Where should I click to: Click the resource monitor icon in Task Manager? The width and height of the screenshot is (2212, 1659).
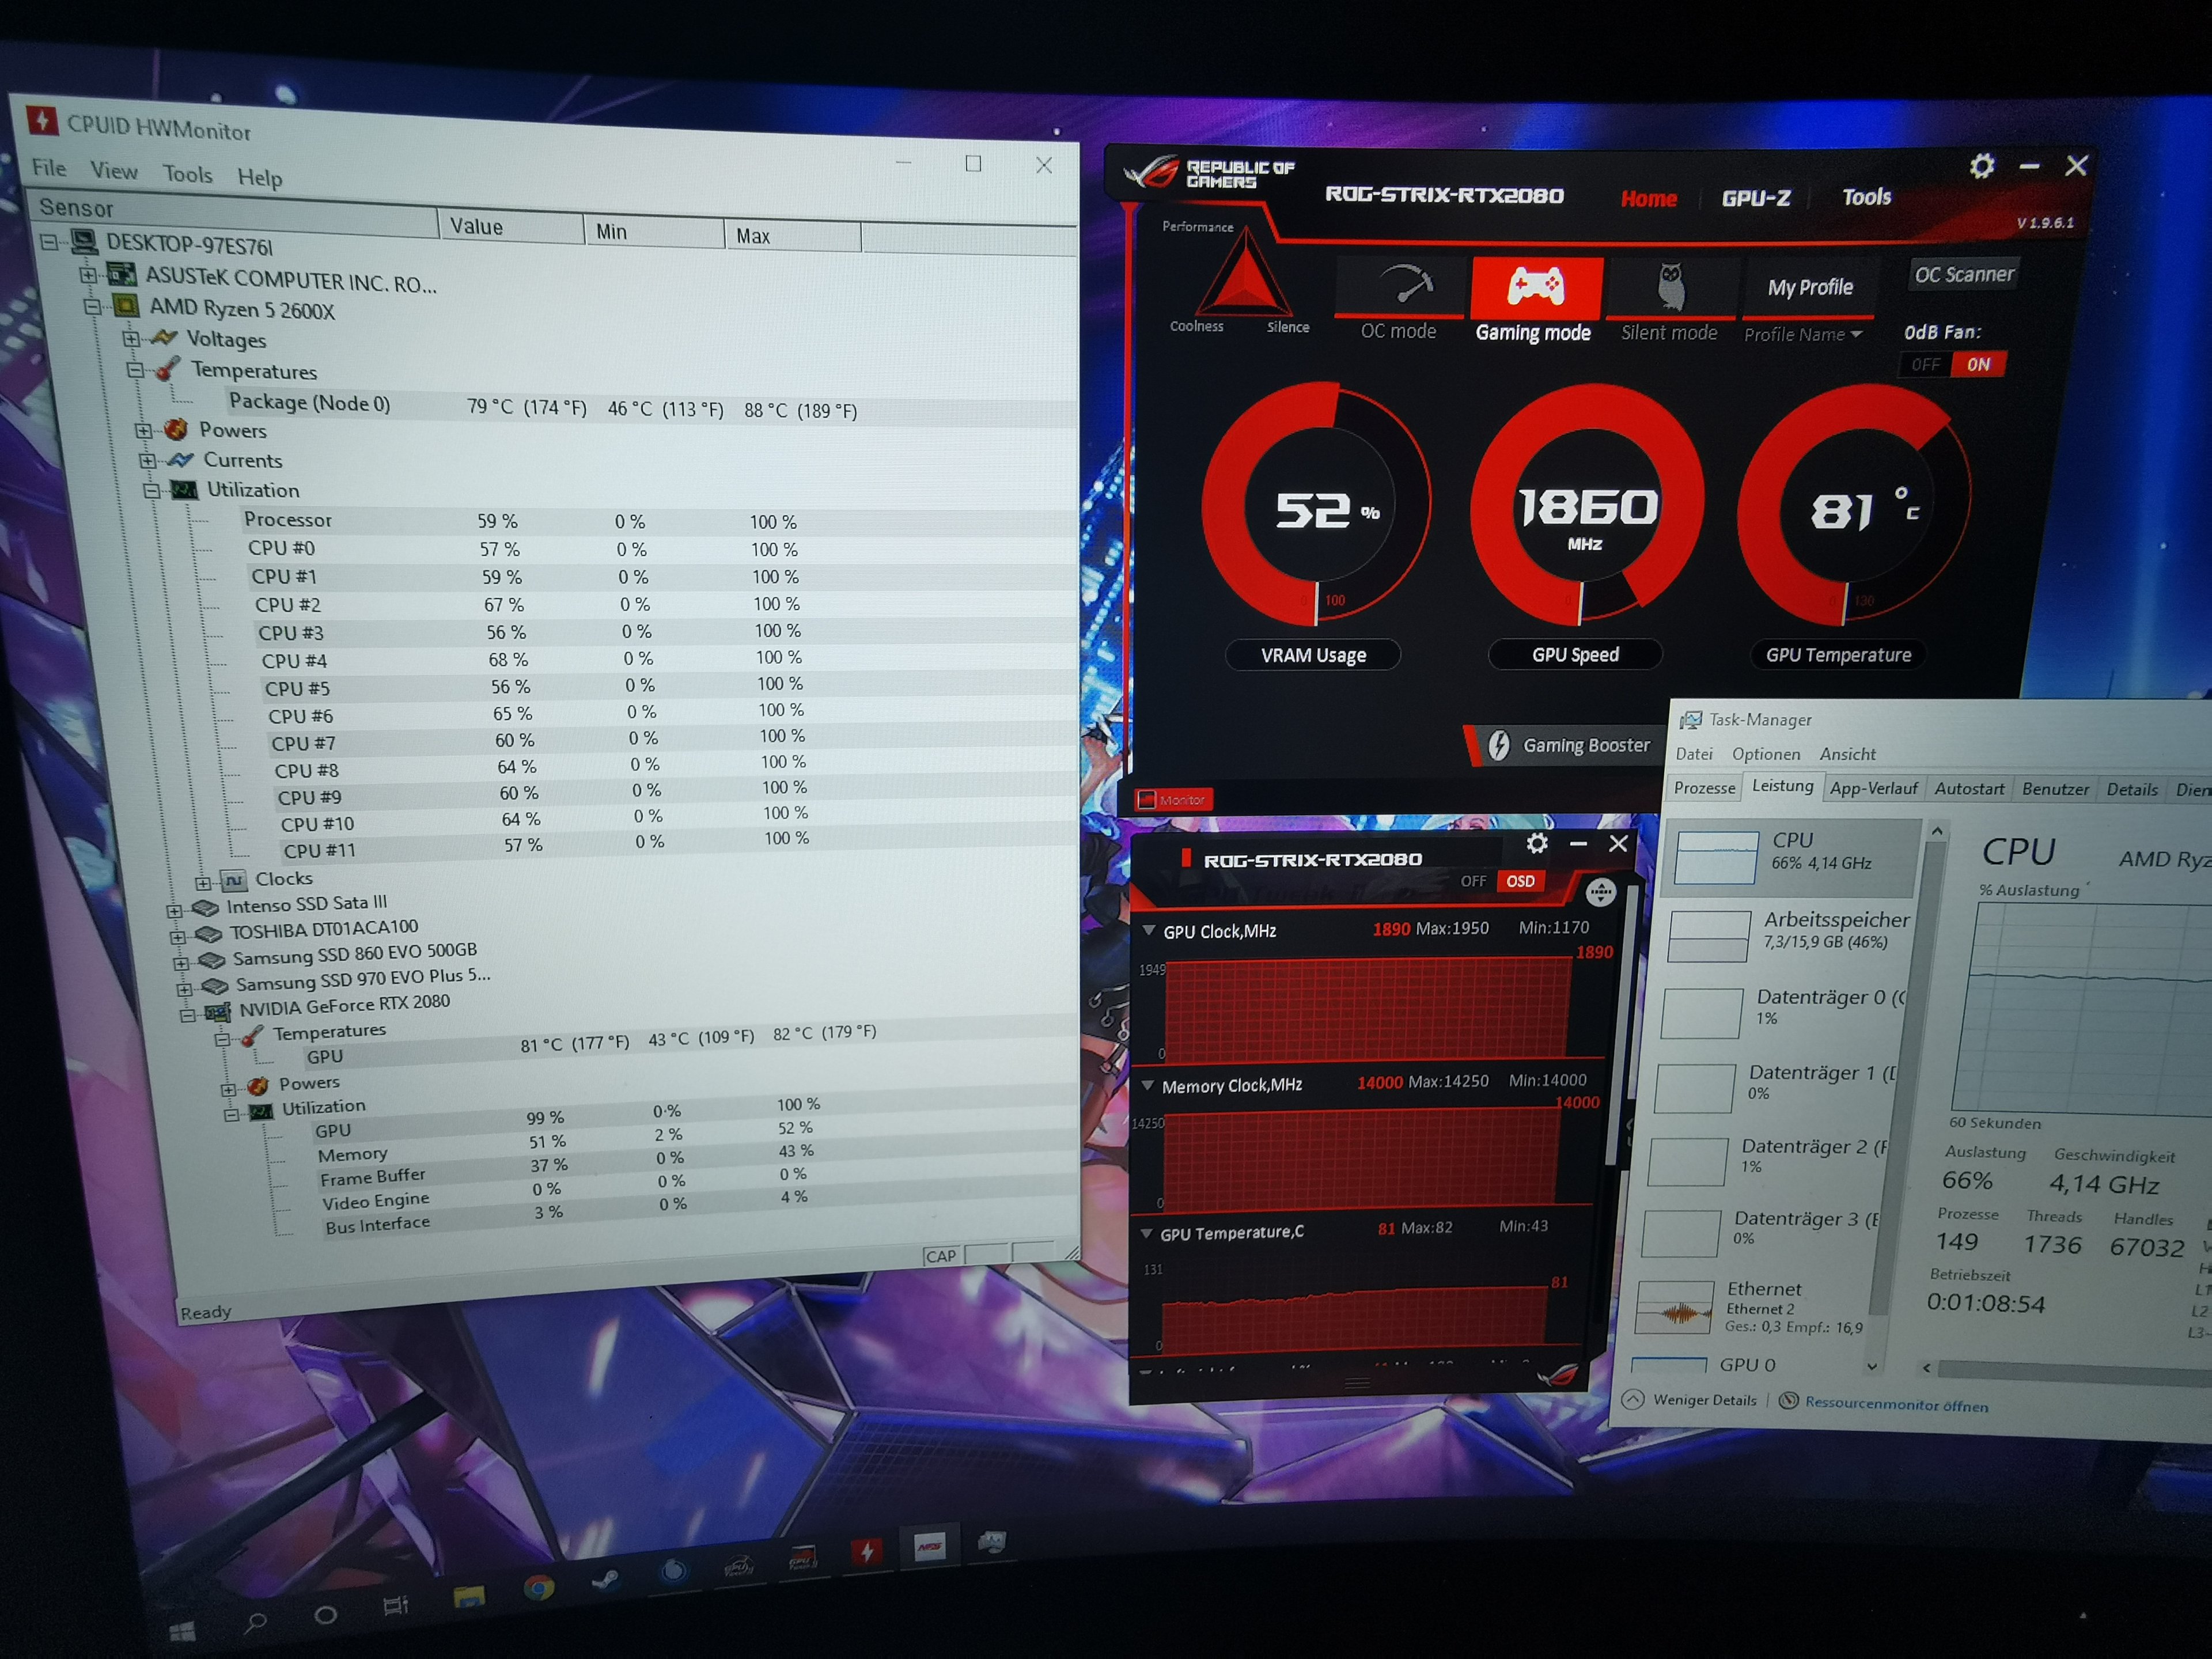[1789, 1400]
